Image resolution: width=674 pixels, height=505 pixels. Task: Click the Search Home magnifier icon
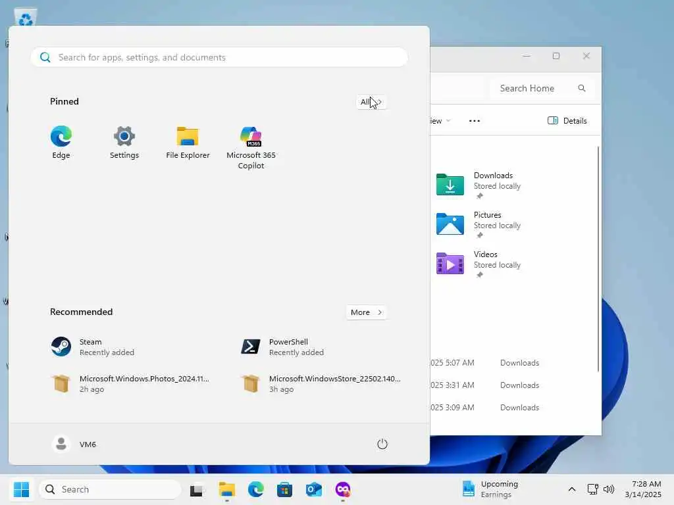[582, 88]
